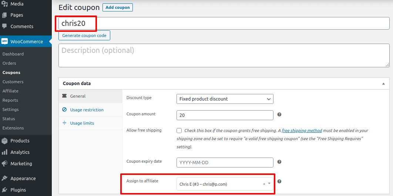Open the WooCommerce menu

click(x=26, y=41)
